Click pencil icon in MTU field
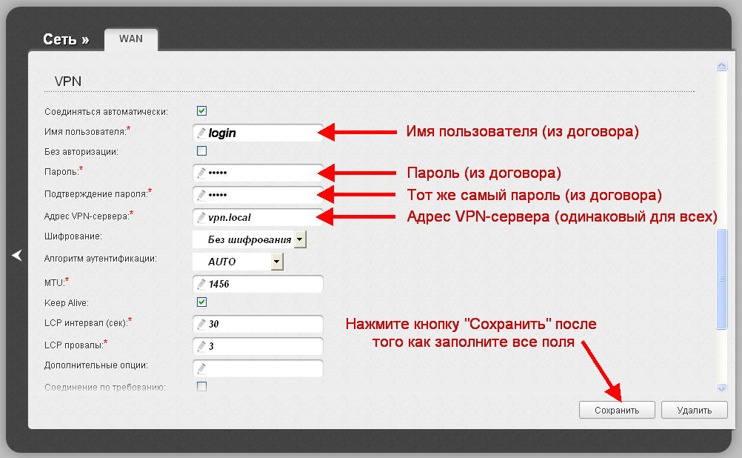The image size is (742, 458). point(200,284)
